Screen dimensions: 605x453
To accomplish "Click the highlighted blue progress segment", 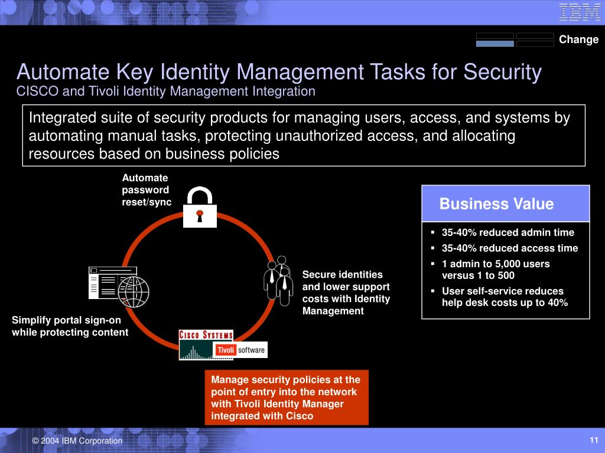I will 495,44.
